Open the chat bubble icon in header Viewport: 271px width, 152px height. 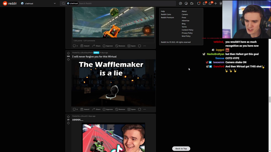pos(204,3)
